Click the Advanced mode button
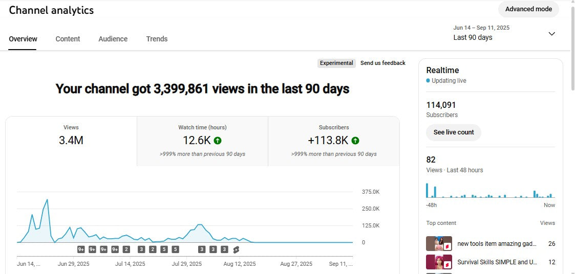The height and width of the screenshot is (274, 575). pyautogui.click(x=528, y=9)
